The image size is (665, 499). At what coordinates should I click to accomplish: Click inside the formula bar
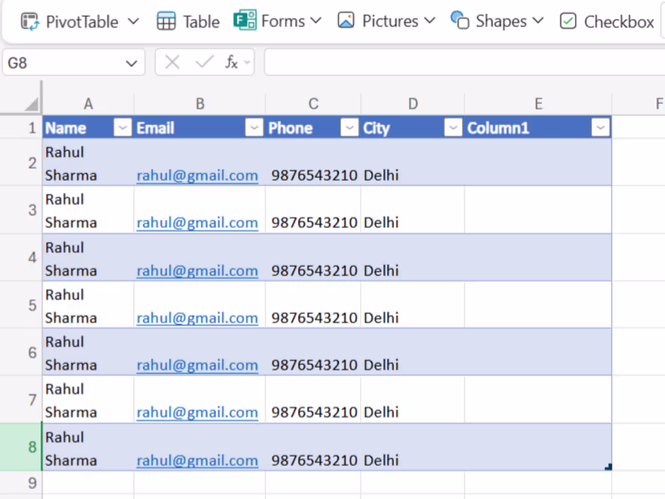pyautogui.click(x=459, y=62)
